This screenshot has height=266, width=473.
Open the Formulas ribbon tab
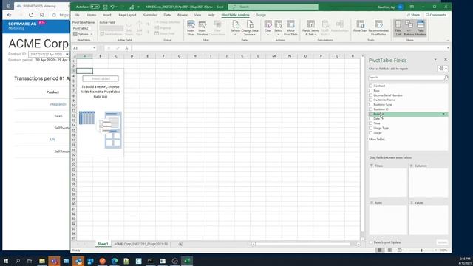[x=150, y=15]
